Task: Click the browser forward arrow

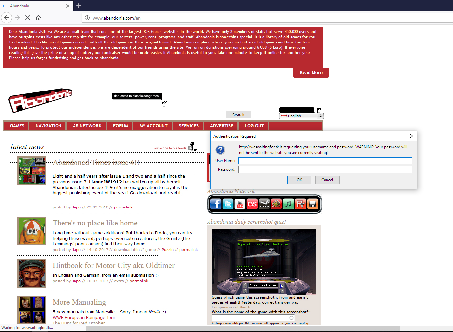Action: pos(17,18)
